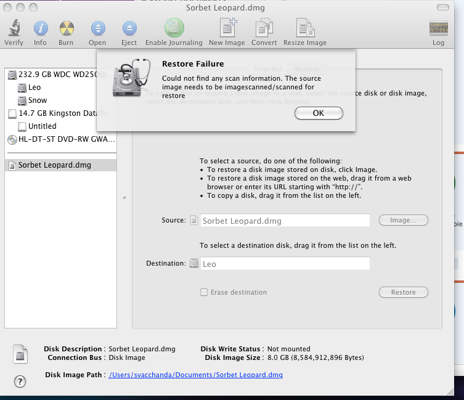This screenshot has height=400, width=464.
Task: Click the Disk Utility stethoscope icon in dialog
Action: [132, 78]
